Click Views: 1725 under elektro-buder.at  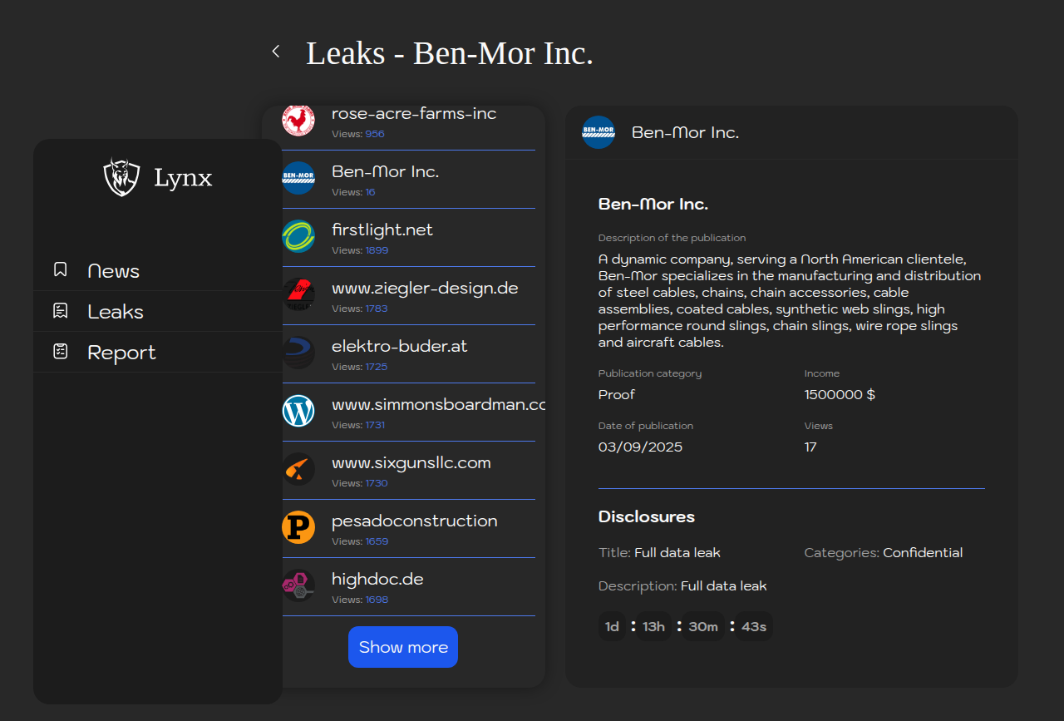(x=360, y=367)
